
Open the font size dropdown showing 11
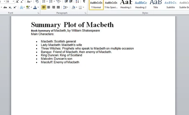click(x=13, y=1)
